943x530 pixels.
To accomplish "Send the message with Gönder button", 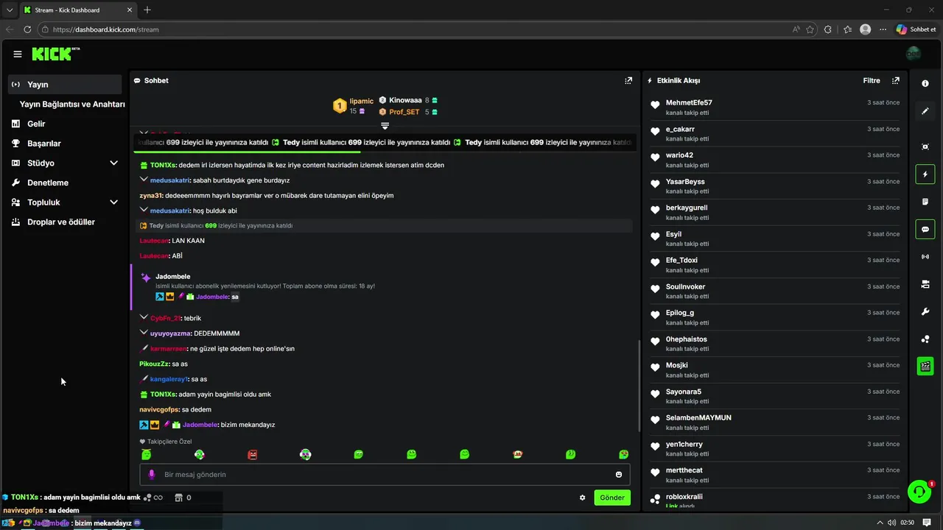I will pyautogui.click(x=612, y=498).
